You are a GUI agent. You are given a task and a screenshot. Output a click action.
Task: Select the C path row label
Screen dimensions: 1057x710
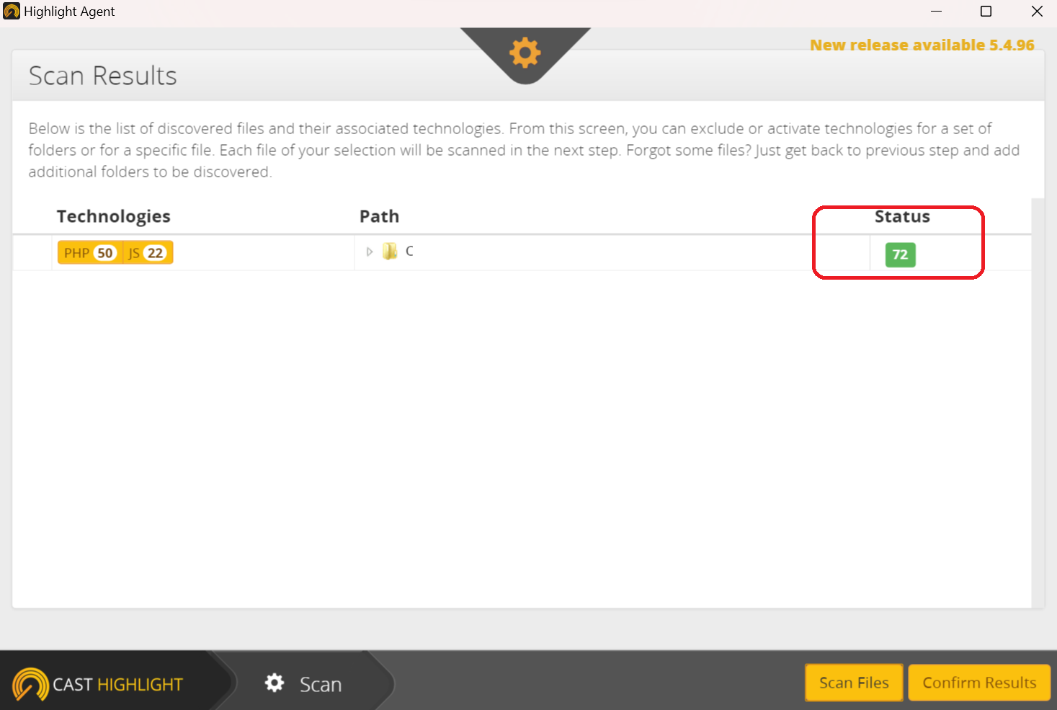coord(409,251)
